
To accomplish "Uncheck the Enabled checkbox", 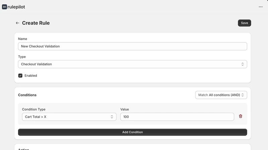I will click(20, 76).
